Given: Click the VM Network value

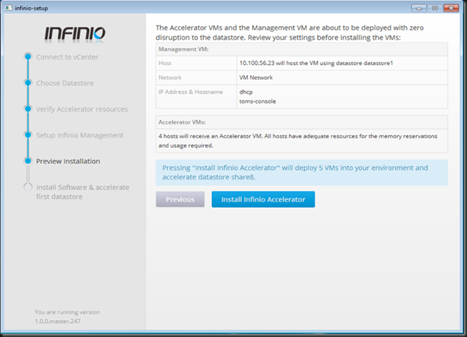Looking at the screenshot, I should click(256, 77).
